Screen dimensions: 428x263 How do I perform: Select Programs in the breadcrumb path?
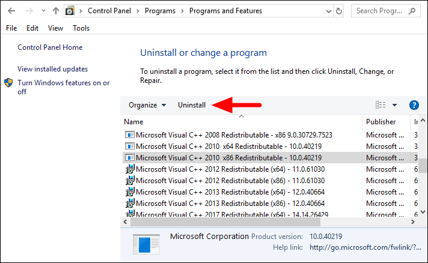[160, 11]
